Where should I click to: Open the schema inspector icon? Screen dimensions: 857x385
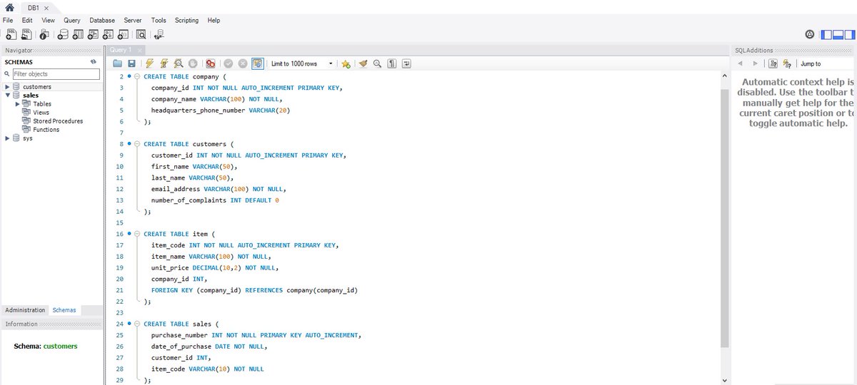pyautogui.click(x=44, y=34)
